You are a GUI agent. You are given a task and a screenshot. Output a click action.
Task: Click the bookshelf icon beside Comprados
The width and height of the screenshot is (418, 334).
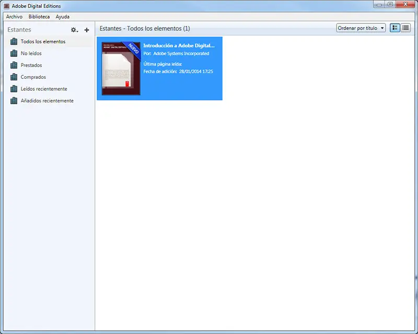[14, 77]
